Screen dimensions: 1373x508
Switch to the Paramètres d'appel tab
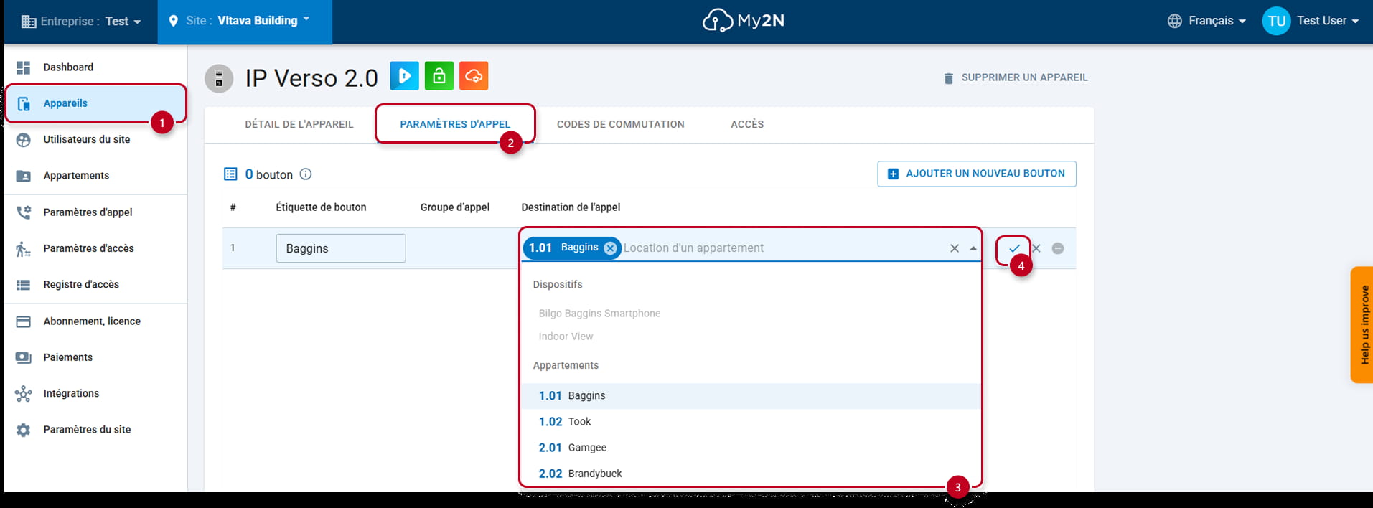point(455,124)
